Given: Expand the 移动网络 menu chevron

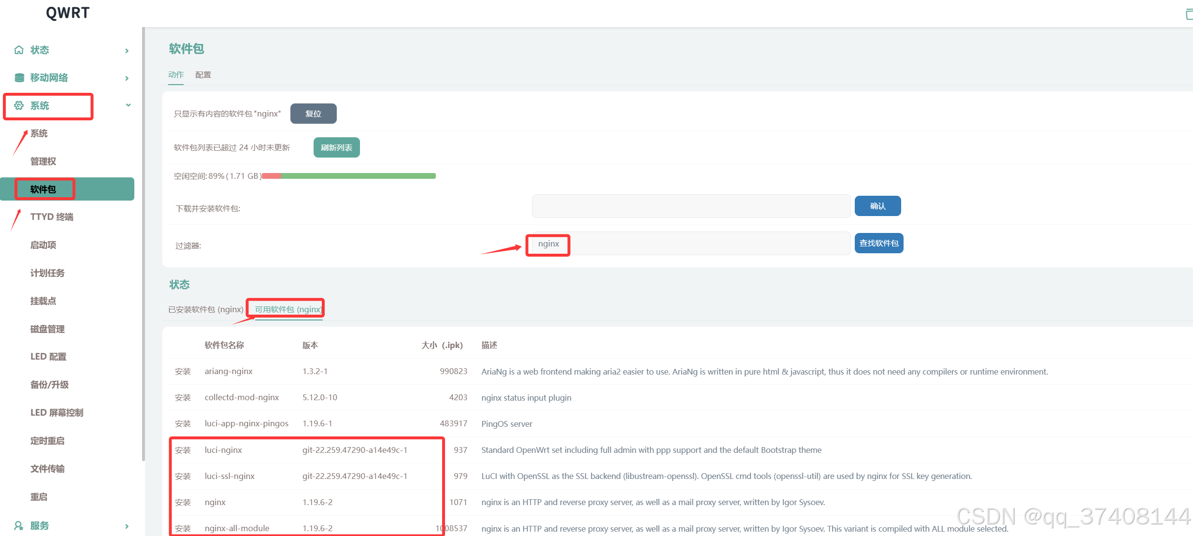Looking at the screenshot, I should [x=127, y=78].
